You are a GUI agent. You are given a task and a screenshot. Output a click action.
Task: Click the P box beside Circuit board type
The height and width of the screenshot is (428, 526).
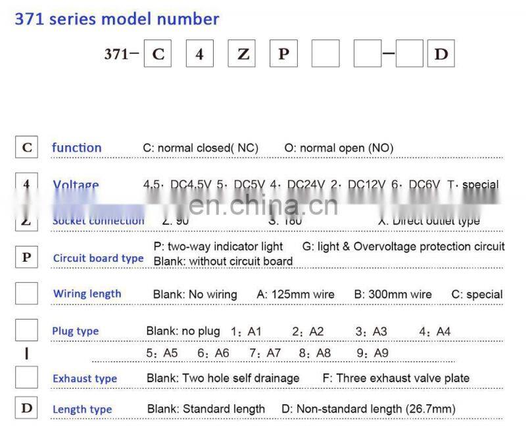click(x=26, y=257)
